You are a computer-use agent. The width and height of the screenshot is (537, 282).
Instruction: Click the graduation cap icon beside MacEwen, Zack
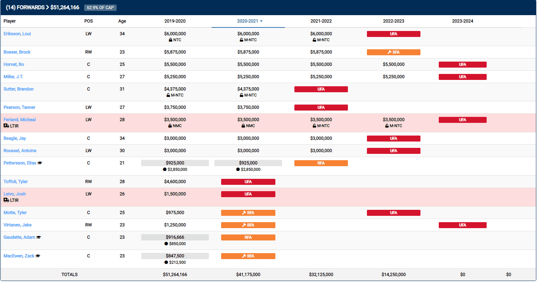(38, 256)
